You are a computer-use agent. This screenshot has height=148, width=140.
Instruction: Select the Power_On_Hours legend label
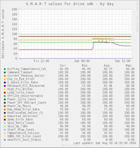(19, 106)
